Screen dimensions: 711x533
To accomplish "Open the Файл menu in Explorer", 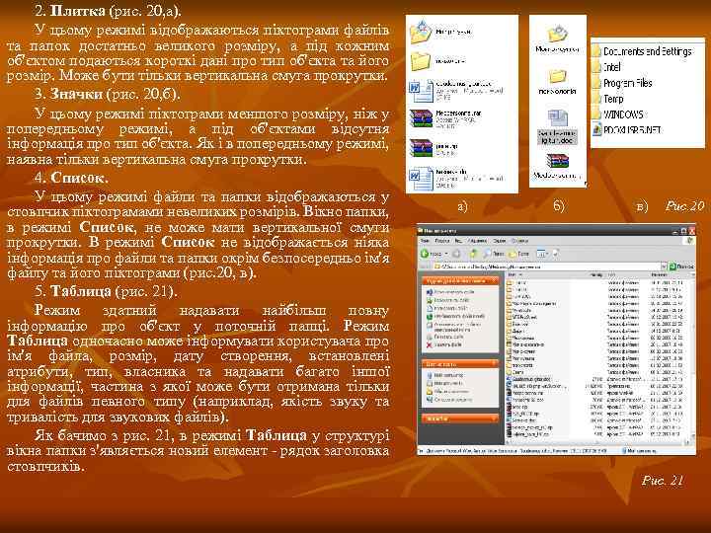I will click(425, 241).
